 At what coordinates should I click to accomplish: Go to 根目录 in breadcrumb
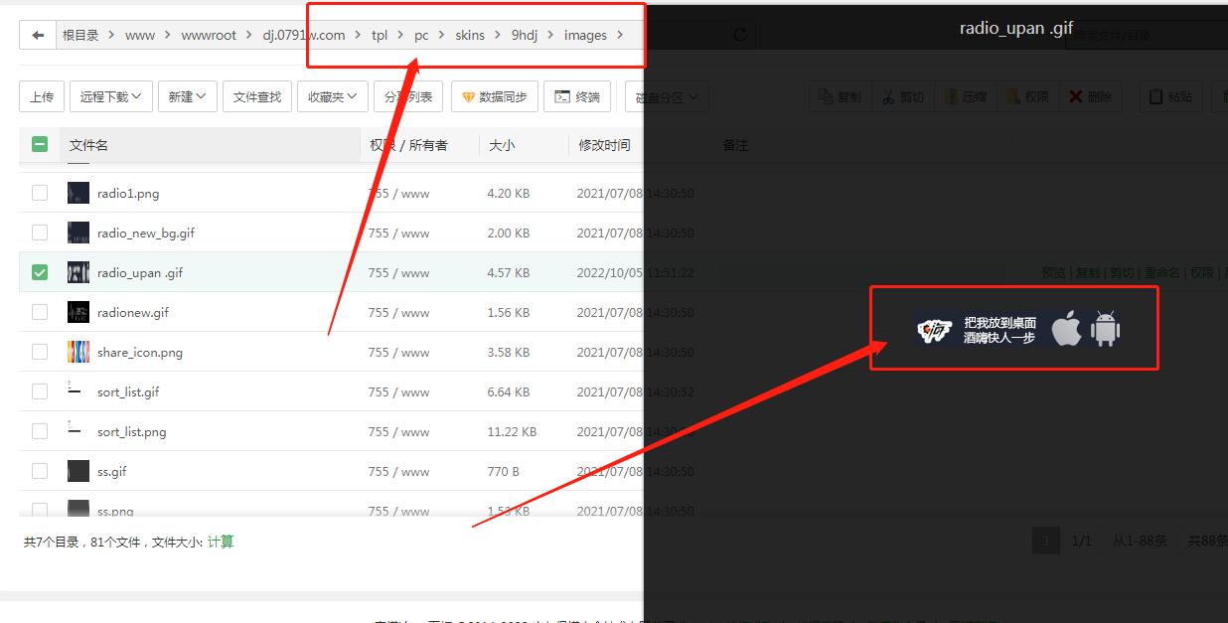click(x=80, y=35)
